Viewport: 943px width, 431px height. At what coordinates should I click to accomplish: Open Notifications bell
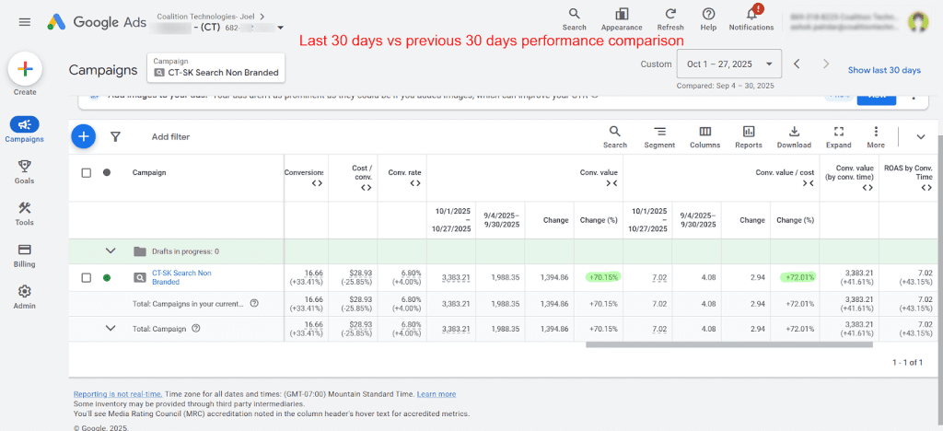tap(751, 18)
